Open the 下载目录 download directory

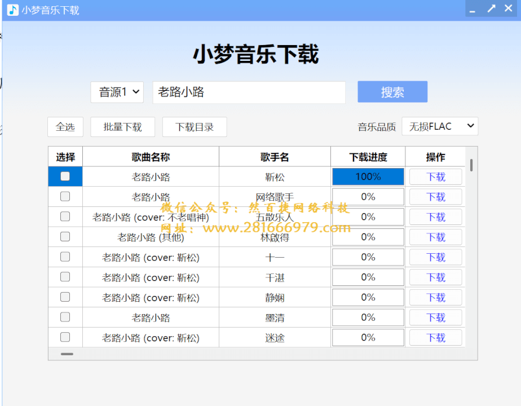[195, 127]
